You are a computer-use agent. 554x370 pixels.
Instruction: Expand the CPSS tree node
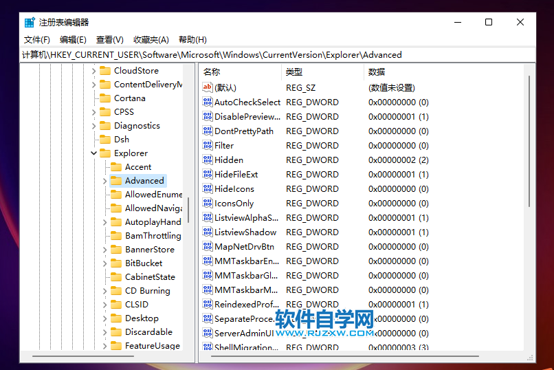[x=93, y=112]
